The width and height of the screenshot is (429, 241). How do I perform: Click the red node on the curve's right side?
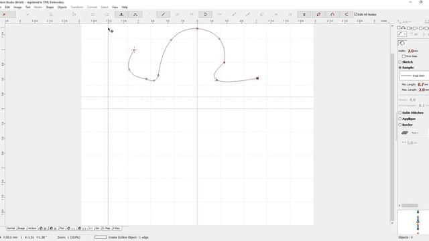224,62
